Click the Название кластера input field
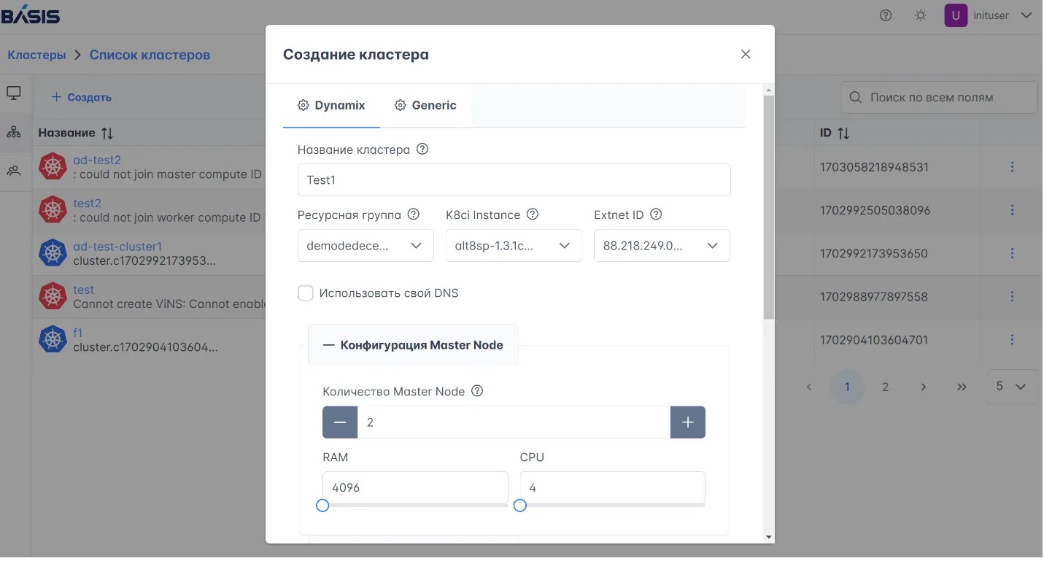 (514, 180)
